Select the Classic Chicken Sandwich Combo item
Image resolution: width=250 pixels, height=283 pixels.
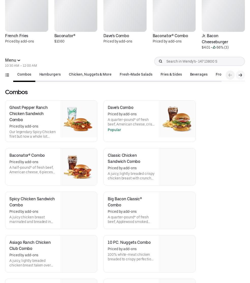149,167
